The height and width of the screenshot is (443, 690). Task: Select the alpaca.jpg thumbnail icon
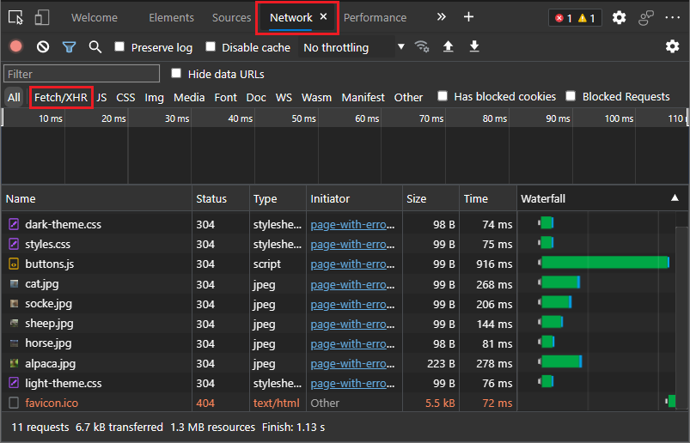tap(14, 363)
